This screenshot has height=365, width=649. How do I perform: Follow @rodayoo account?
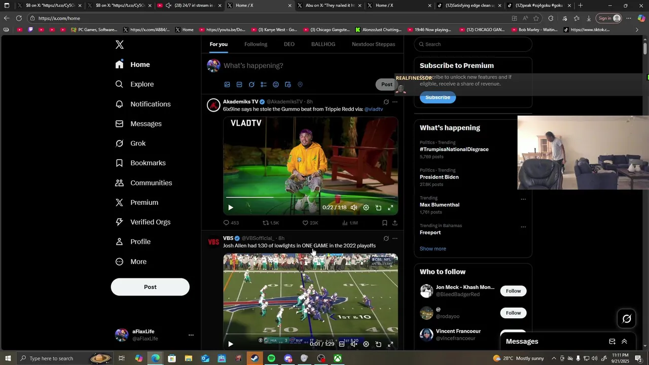(513, 313)
